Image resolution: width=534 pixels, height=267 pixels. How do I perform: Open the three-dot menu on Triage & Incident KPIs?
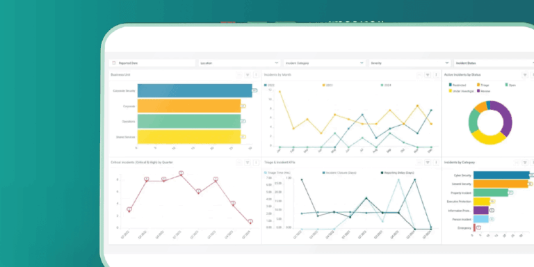point(436,163)
